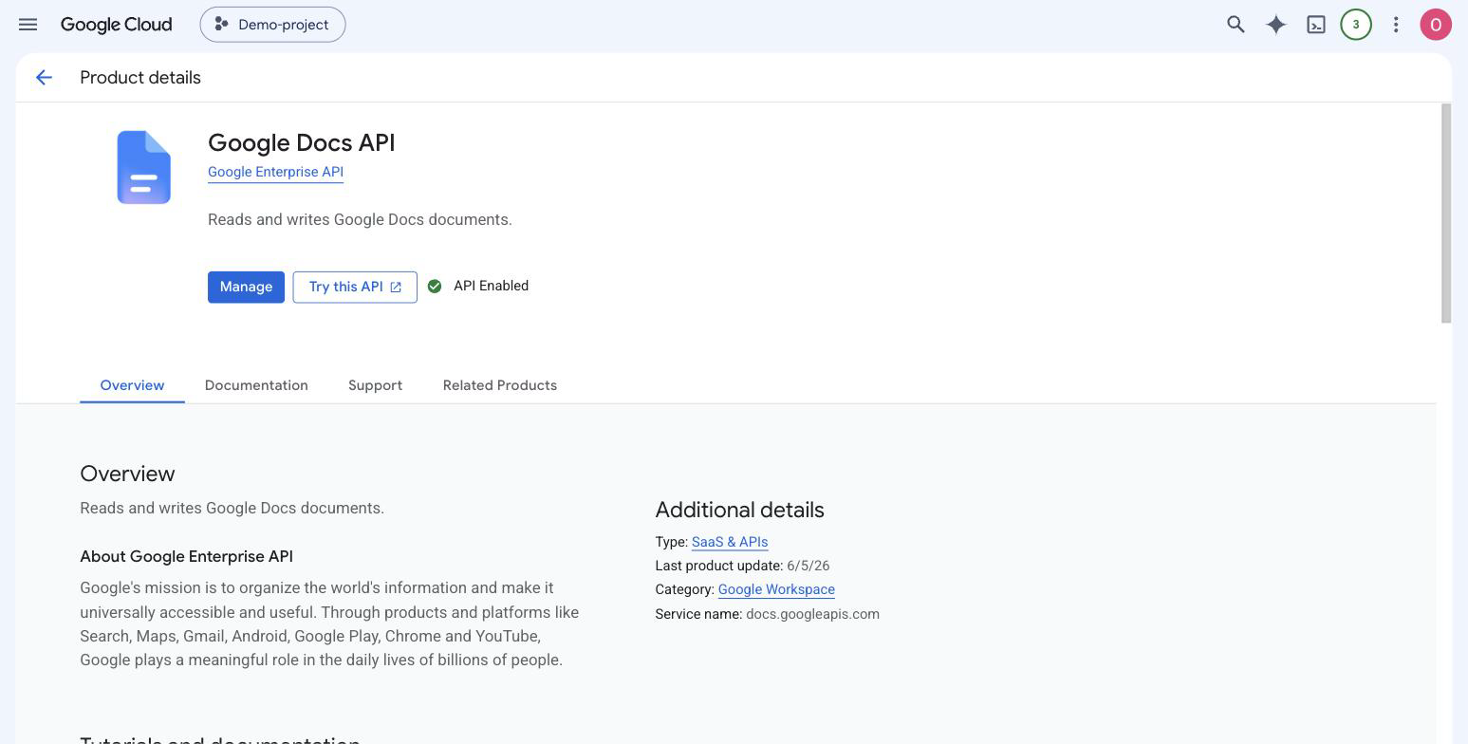1468x744 pixels.
Task: Follow the SaaS & APIs type link
Action: [x=730, y=542]
